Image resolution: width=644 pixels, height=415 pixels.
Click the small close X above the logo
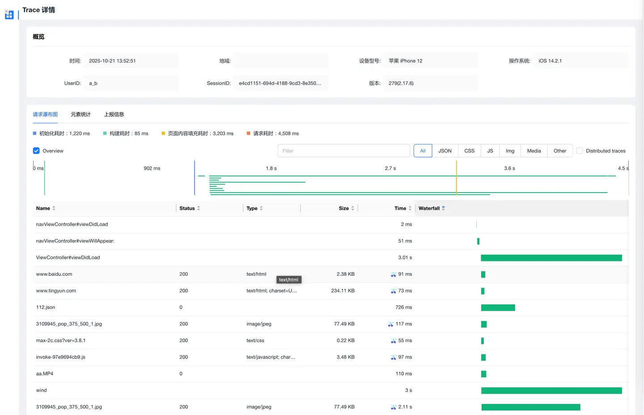[6, 11]
